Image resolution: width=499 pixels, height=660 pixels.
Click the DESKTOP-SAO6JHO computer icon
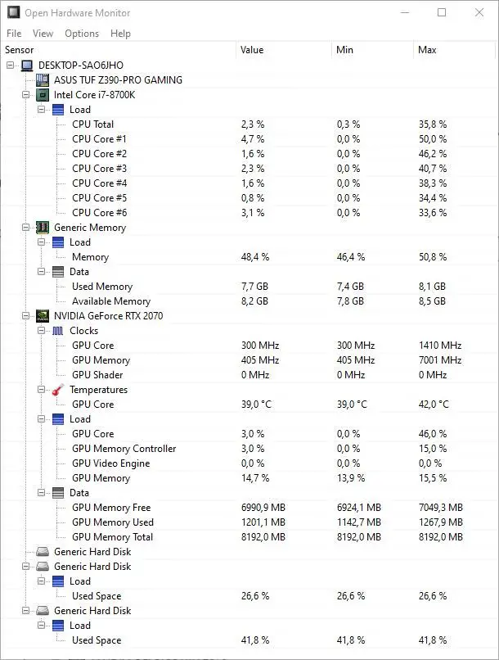27,66
